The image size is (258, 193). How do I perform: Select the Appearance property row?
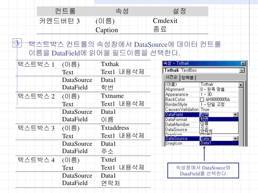(x=202, y=94)
